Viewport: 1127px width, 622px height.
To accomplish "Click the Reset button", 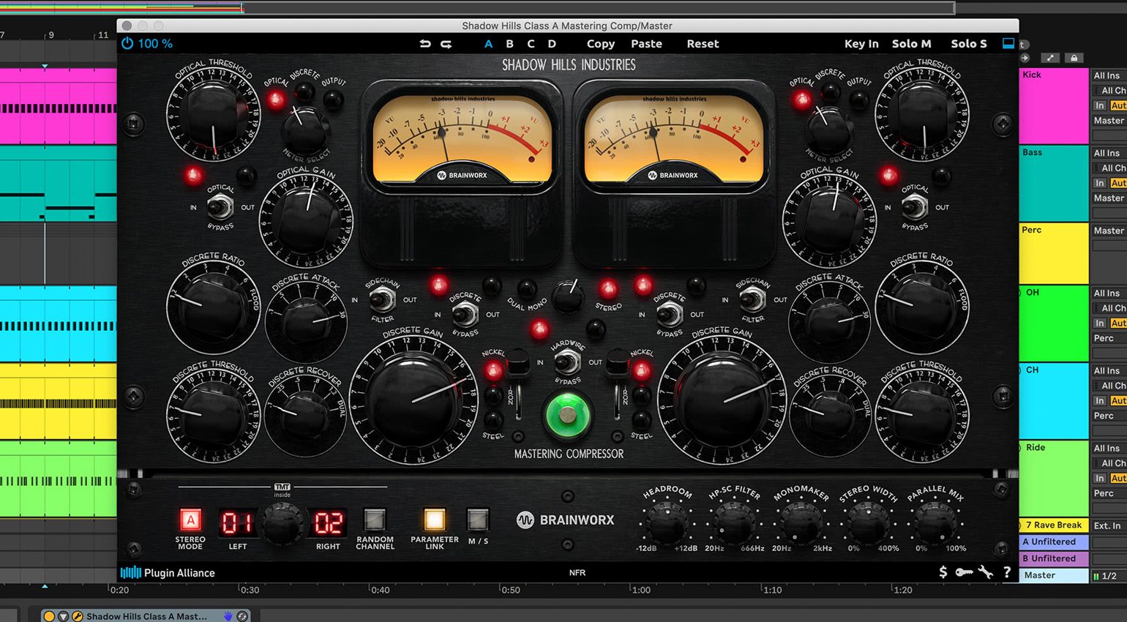I will click(x=703, y=44).
